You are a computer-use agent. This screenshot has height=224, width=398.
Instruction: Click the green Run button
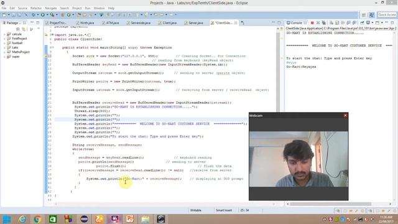coord(43,15)
